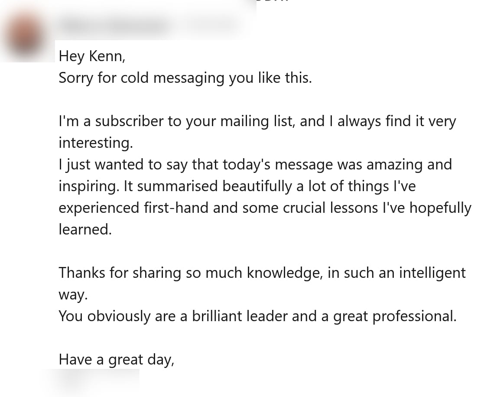
Task: Click the greeting line 'Hey Kenn,'
Action: click(x=92, y=56)
